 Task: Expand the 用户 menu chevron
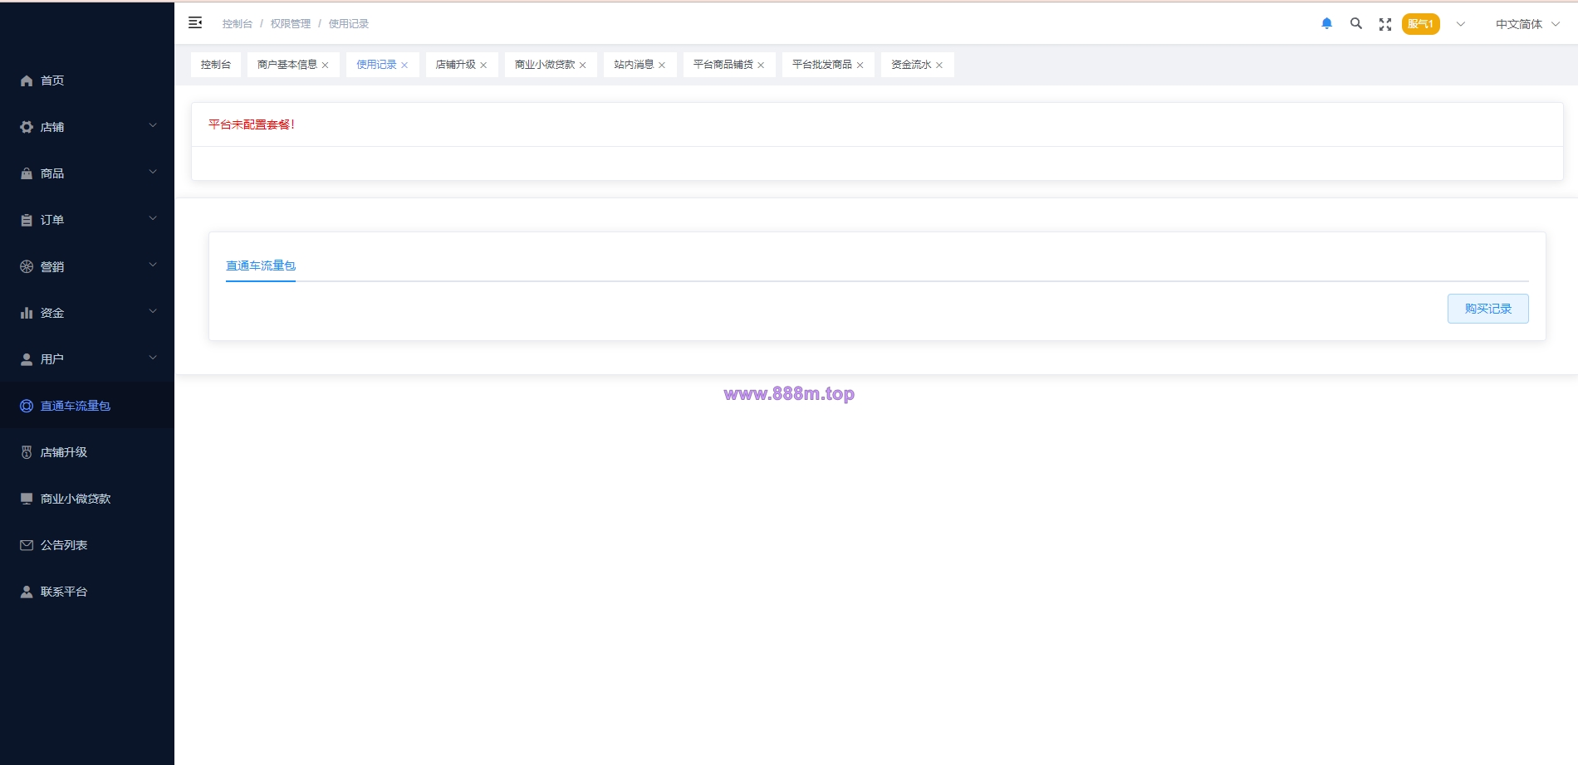tap(153, 358)
